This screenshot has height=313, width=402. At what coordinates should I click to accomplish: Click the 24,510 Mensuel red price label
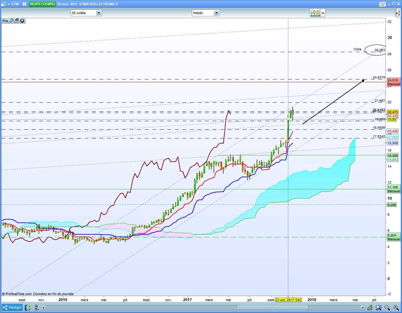point(394,82)
